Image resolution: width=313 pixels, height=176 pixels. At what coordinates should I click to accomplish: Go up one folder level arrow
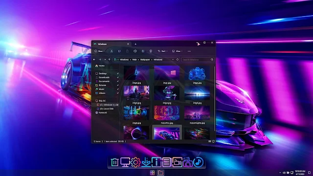click(x=109, y=60)
